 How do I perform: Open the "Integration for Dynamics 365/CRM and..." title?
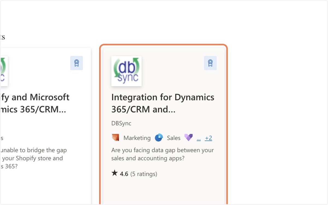pyautogui.click(x=163, y=103)
